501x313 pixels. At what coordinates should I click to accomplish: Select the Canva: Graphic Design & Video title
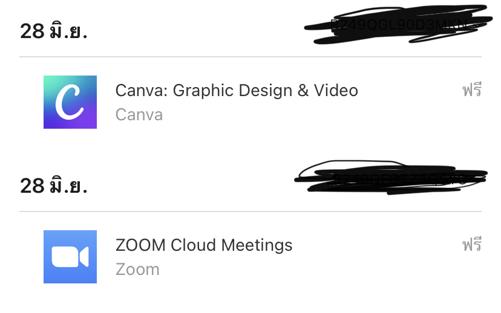tap(237, 91)
